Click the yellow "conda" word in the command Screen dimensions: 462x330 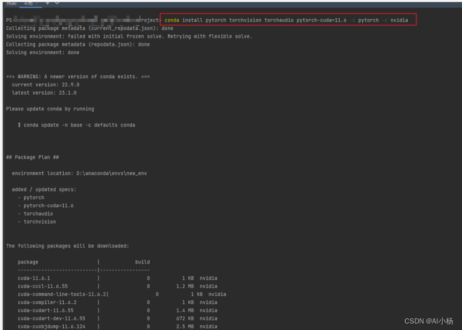click(x=172, y=20)
